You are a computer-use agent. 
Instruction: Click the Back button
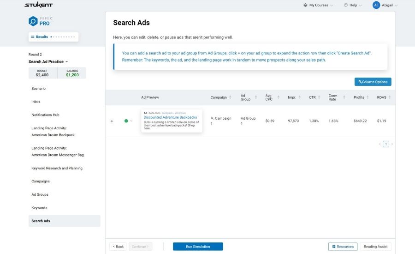click(118, 247)
